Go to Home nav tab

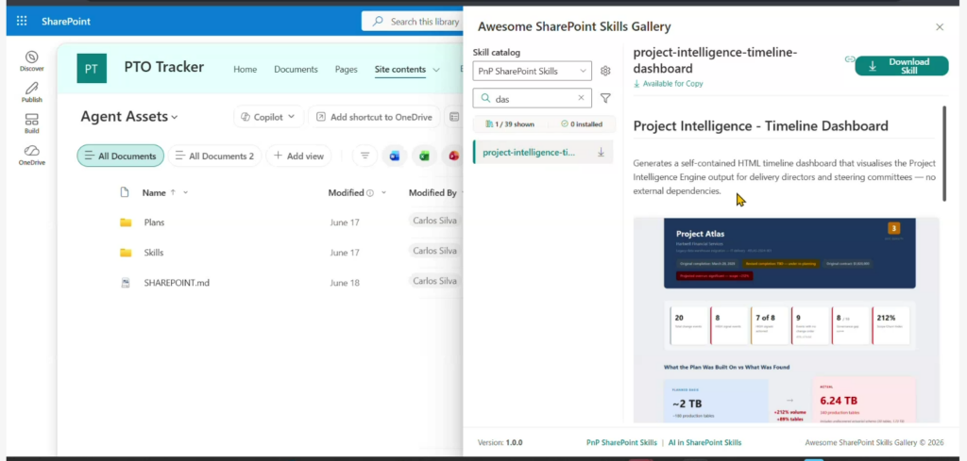pyautogui.click(x=245, y=70)
